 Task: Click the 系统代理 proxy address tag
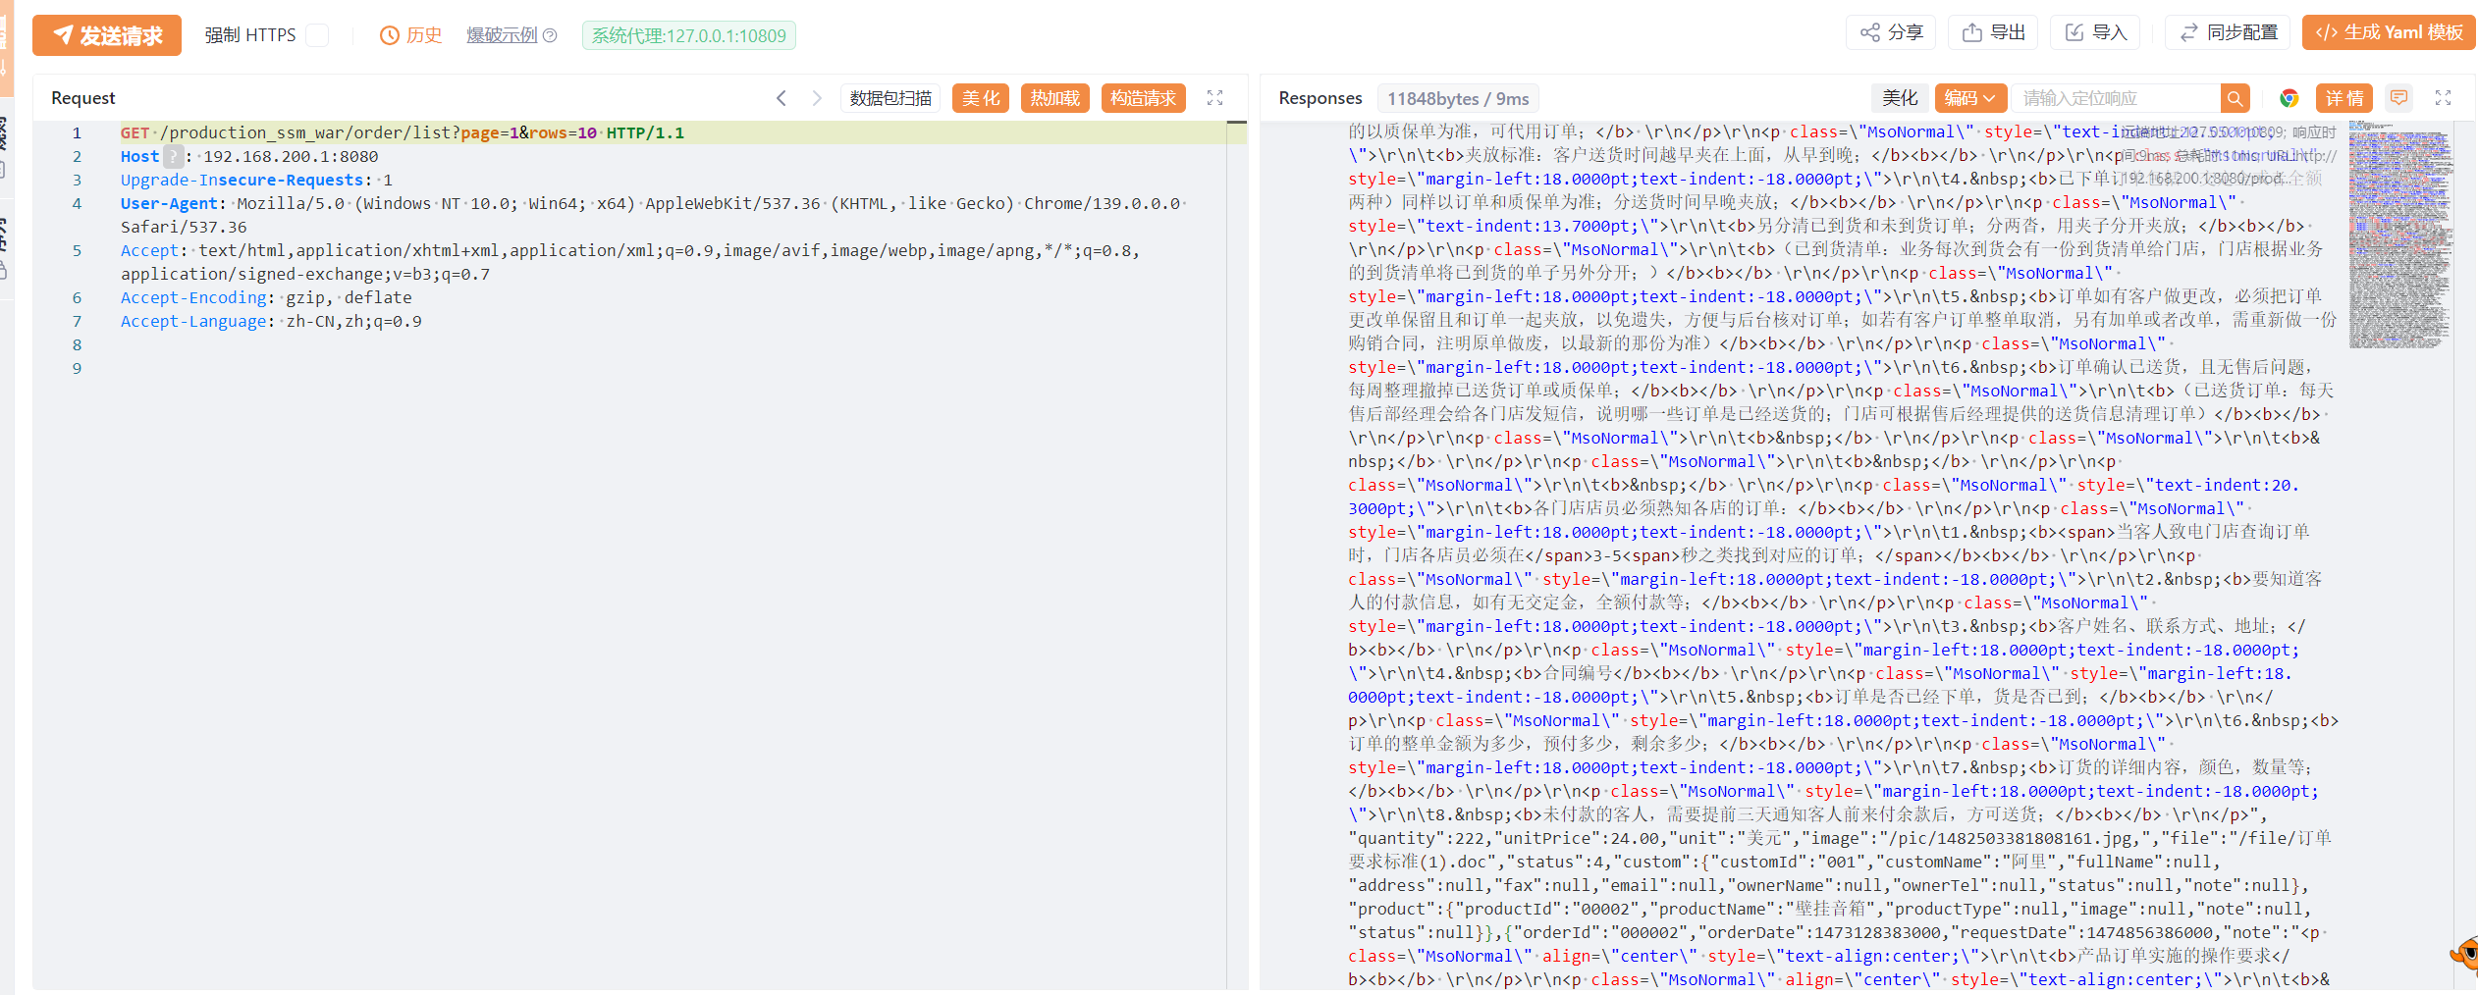click(688, 35)
